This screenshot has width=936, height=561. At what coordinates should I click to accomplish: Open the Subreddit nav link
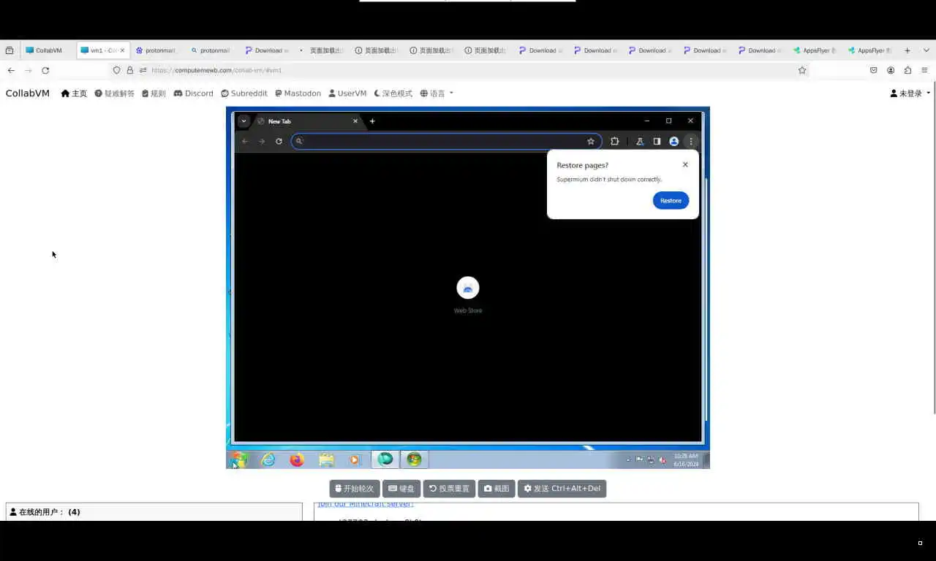point(244,93)
